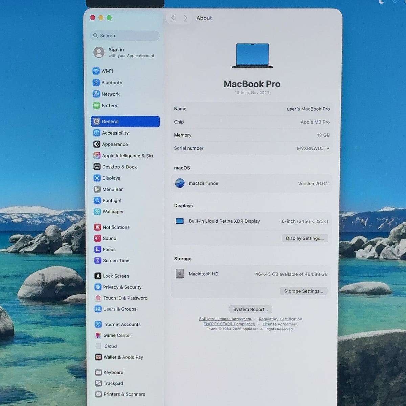The image size is (406, 406).
Task: Open Wi-Fi settings icon in sidebar
Action: pyautogui.click(x=96, y=71)
